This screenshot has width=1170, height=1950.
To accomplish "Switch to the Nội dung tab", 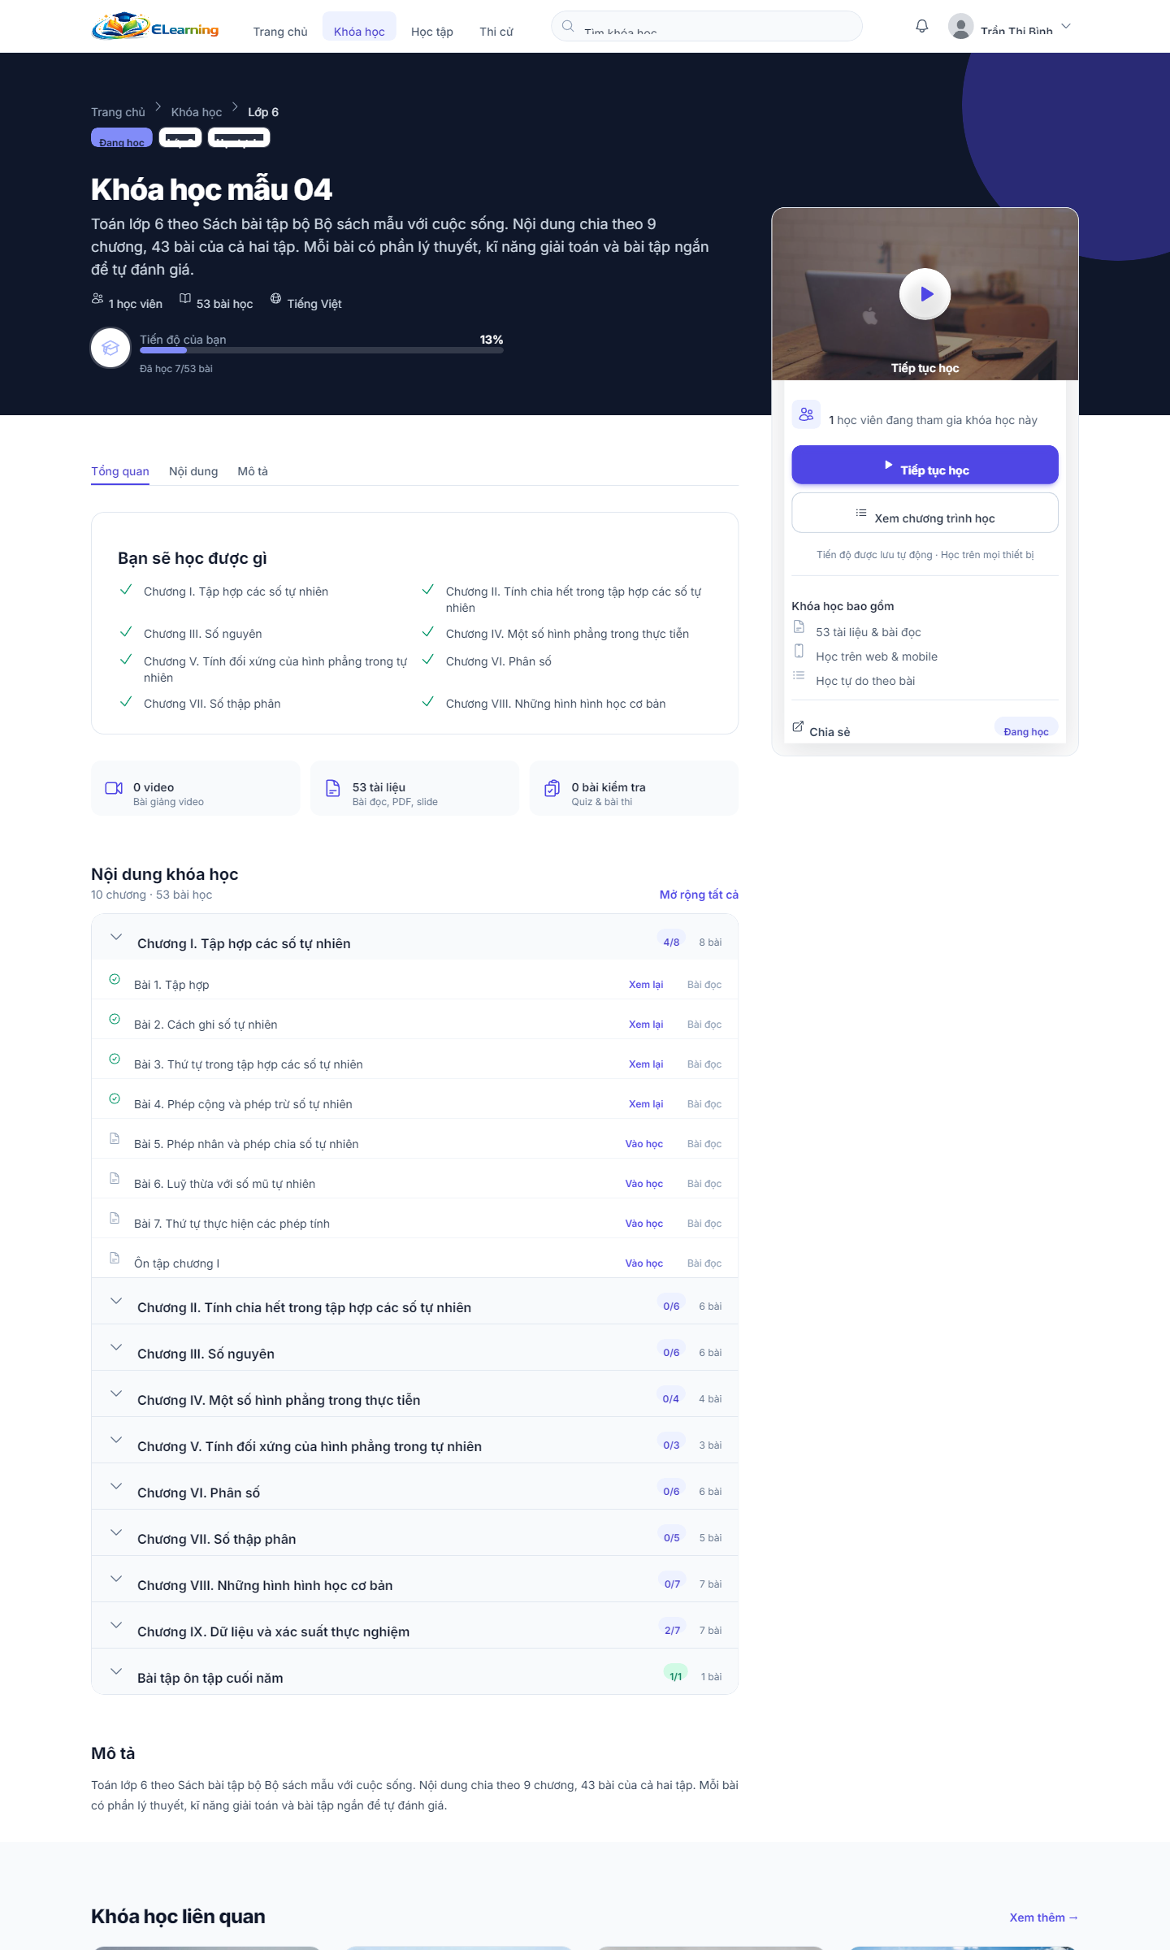I will pyautogui.click(x=193, y=471).
